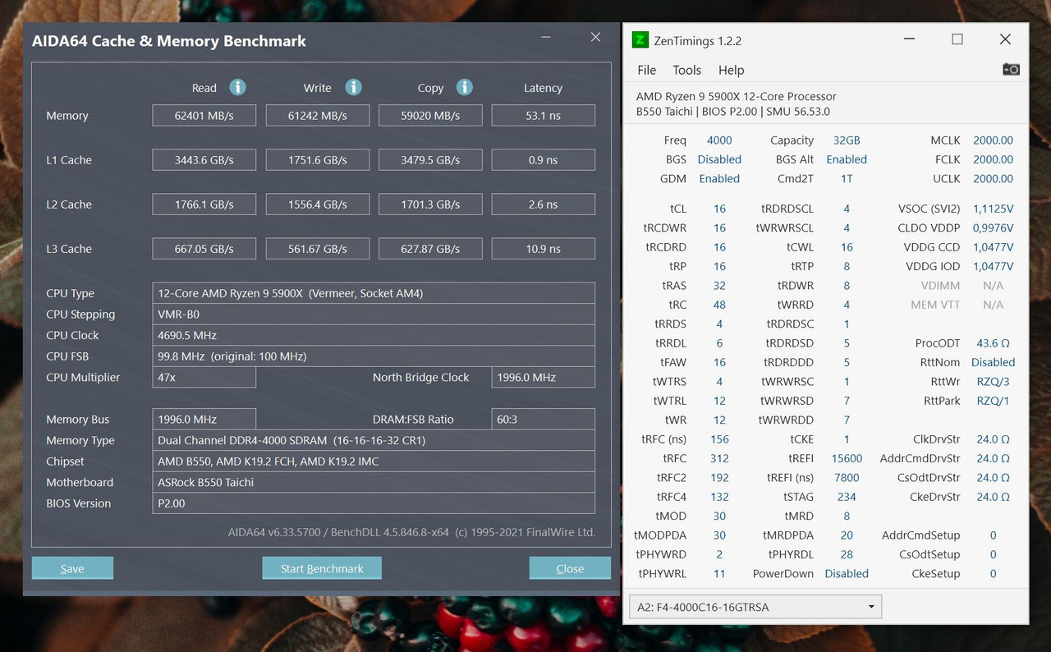Click the CPU Multiplier value 47x

click(204, 377)
